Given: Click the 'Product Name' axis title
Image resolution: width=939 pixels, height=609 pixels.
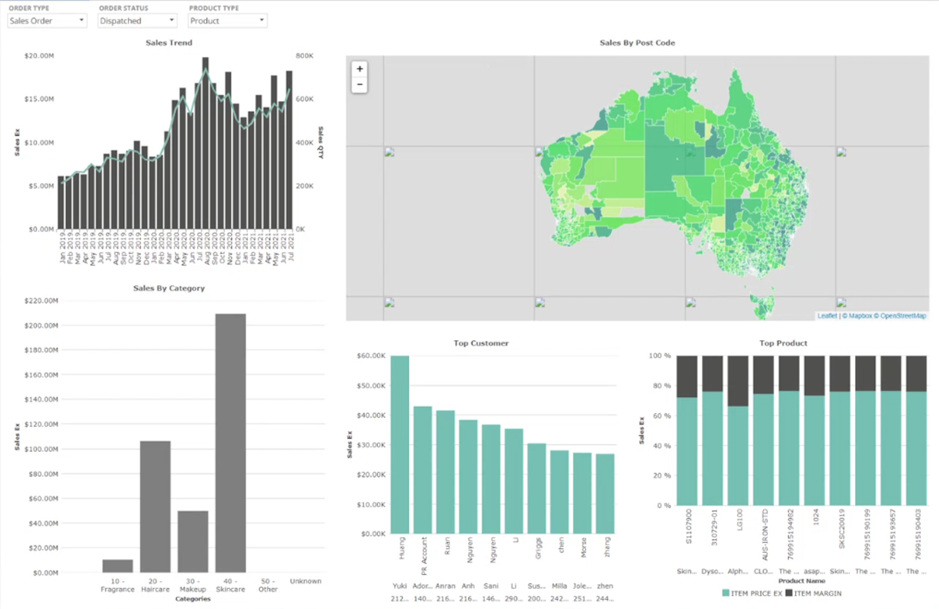Looking at the screenshot, I should pyautogui.click(x=801, y=581).
